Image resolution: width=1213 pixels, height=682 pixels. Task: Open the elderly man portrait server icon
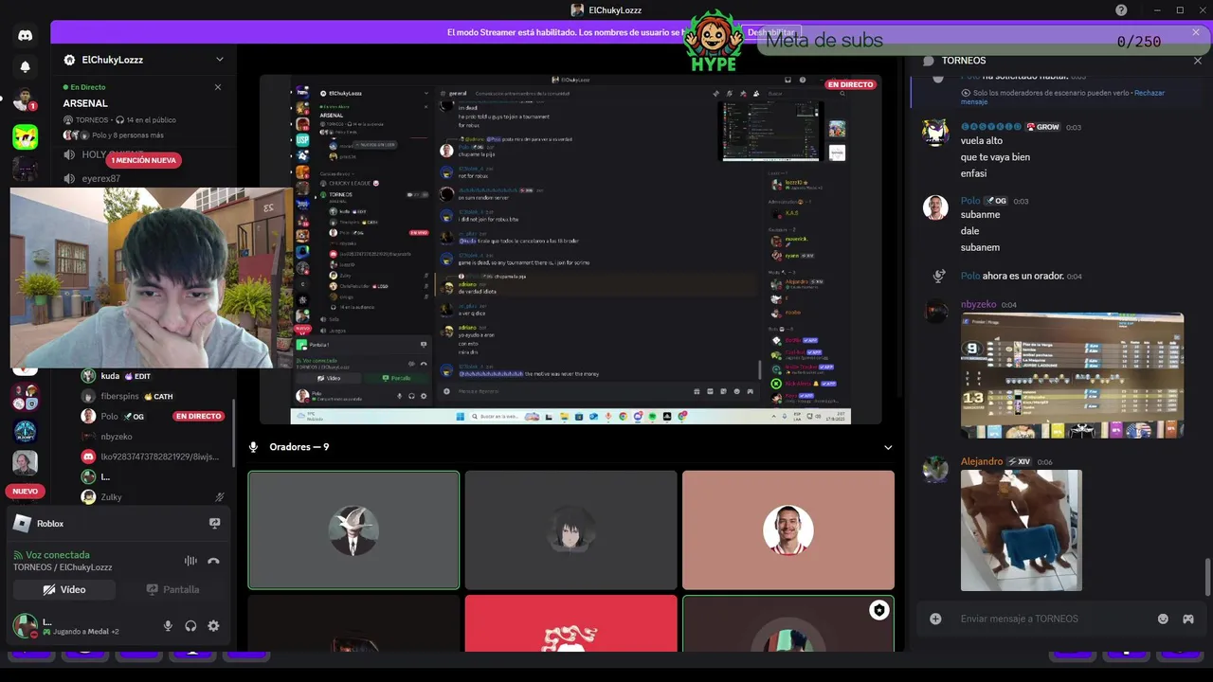(x=26, y=463)
